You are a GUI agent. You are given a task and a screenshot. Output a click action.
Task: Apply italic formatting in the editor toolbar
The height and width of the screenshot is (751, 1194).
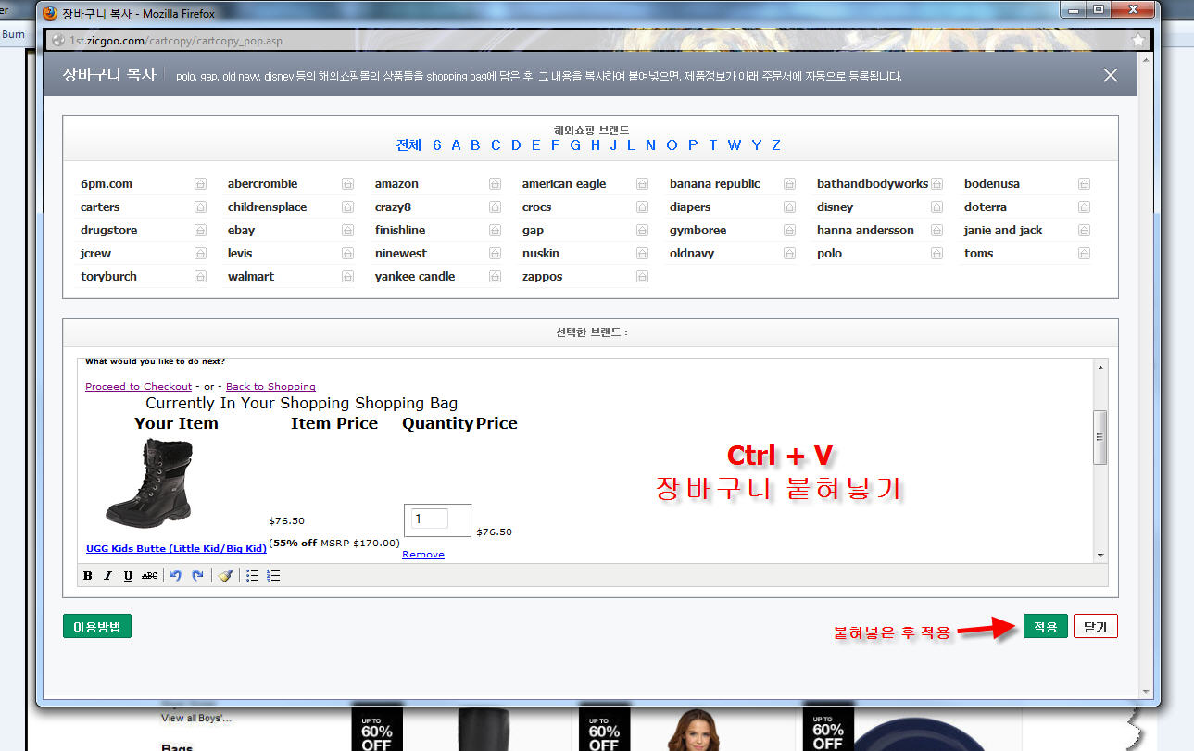point(107,576)
